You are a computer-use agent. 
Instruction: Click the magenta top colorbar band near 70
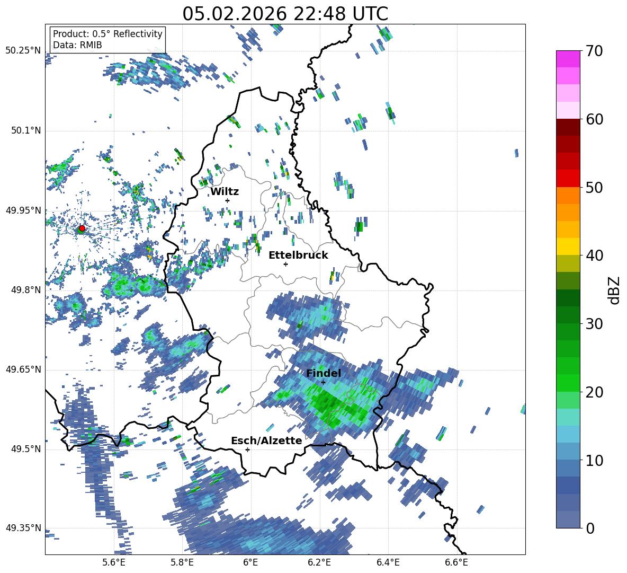click(x=568, y=59)
